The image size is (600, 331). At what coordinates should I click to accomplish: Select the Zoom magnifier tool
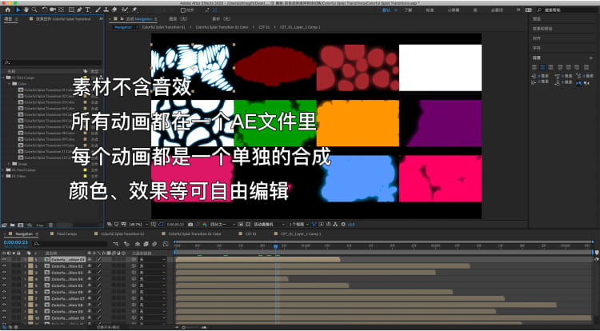click(x=34, y=10)
